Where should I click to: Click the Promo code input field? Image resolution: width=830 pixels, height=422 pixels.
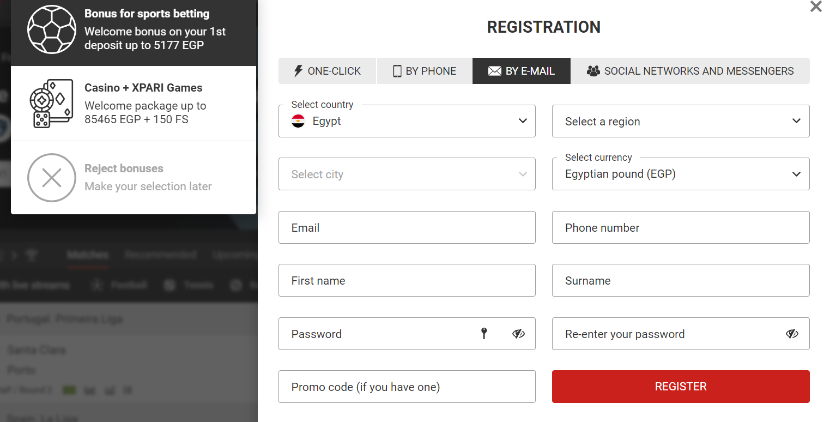tap(407, 387)
